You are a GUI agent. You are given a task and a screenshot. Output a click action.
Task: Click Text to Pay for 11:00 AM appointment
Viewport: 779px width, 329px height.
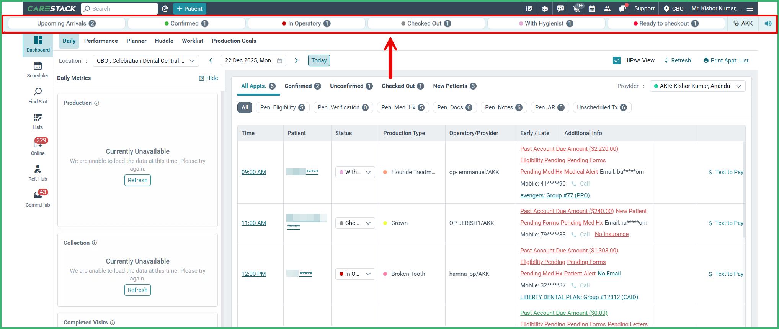tap(726, 223)
